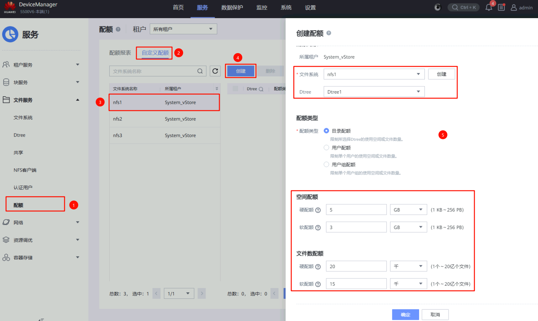
Task: Click the 确定 button
Action: [405, 315]
